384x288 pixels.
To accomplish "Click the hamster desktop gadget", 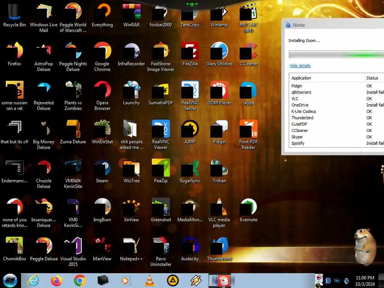I will [365, 247].
